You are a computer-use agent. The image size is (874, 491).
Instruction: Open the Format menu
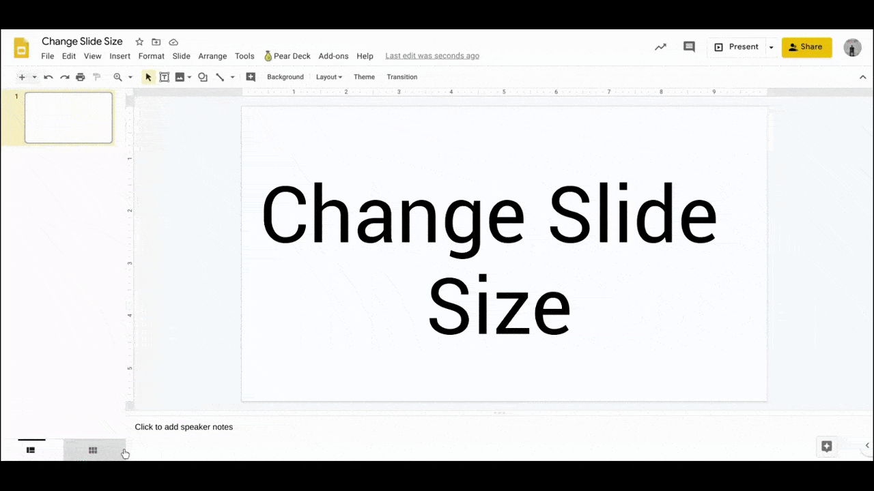[x=152, y=56]
